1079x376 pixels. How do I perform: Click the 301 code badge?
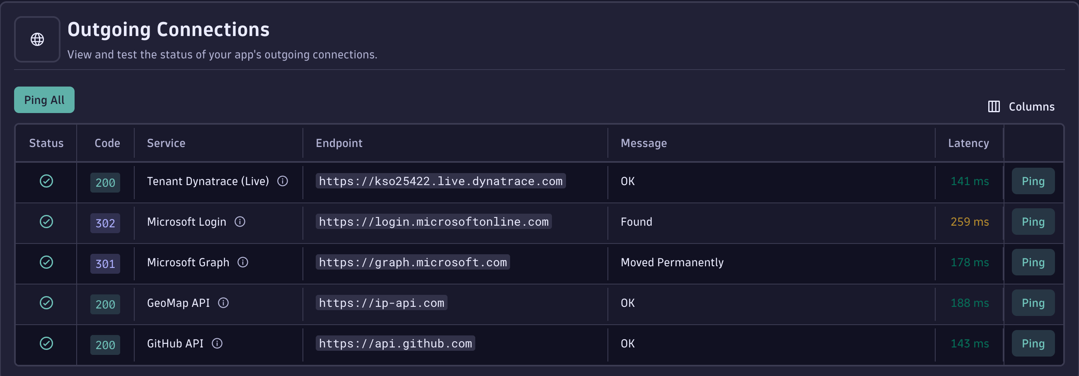pyautogui.click(x=105, y=264)
